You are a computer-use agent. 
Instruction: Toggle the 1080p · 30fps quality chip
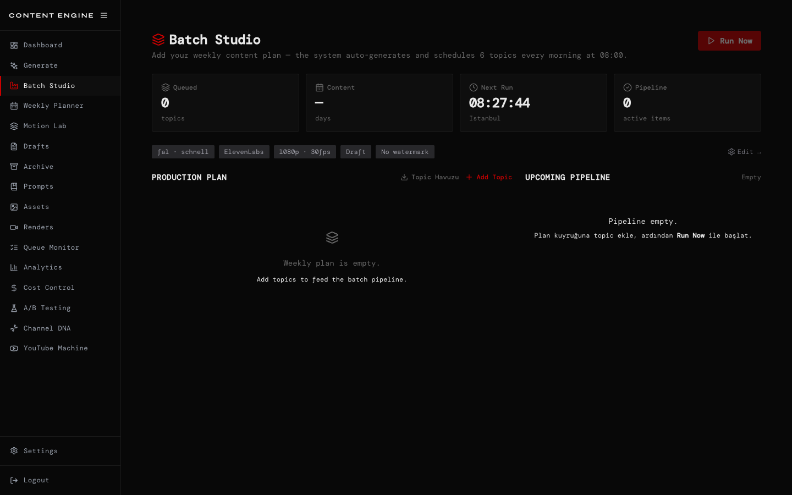(305, 152)
